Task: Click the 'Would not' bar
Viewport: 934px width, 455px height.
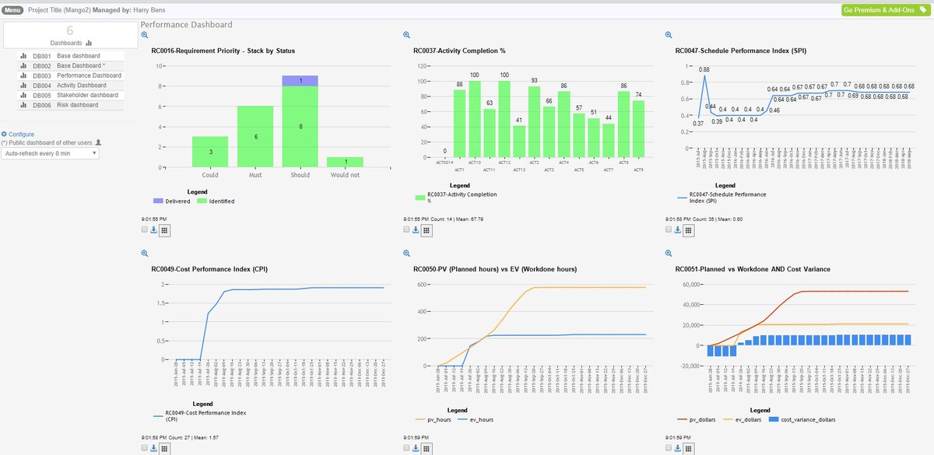Action: [345, 162]
